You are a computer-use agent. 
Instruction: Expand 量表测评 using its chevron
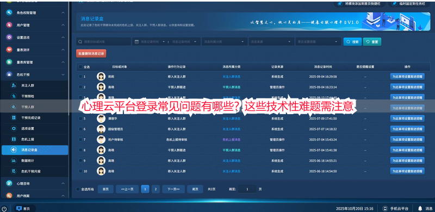click(x=63, y=49)
